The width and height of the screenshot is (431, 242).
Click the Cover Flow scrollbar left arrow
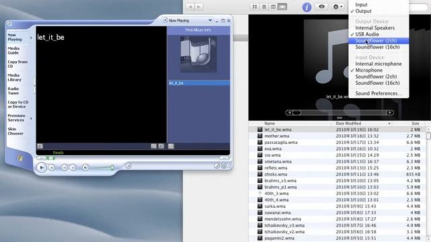pyautogui.click(x=289, y=112)
